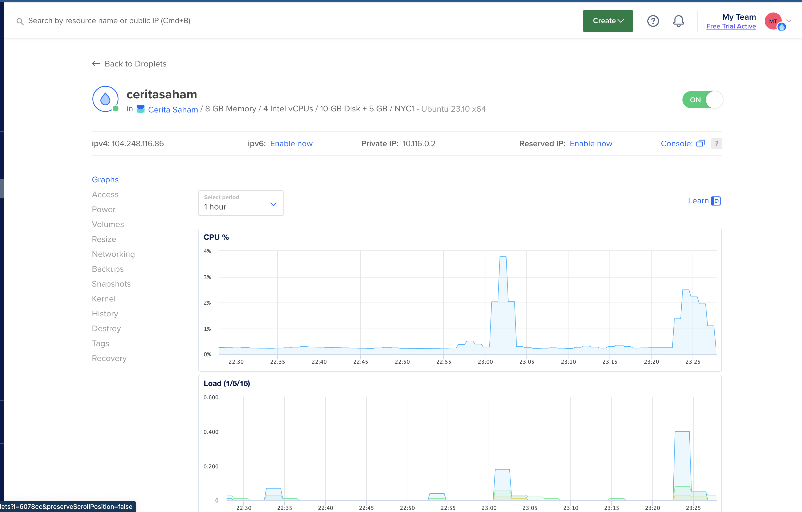This screenshot has width=802, height=512.
Task: Click the Load (1/5/15) chart title
Action: tap(227, 383)
